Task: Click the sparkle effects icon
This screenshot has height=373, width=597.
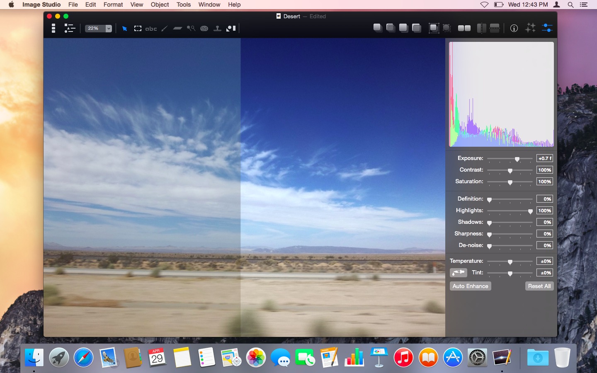Action: 530,28
